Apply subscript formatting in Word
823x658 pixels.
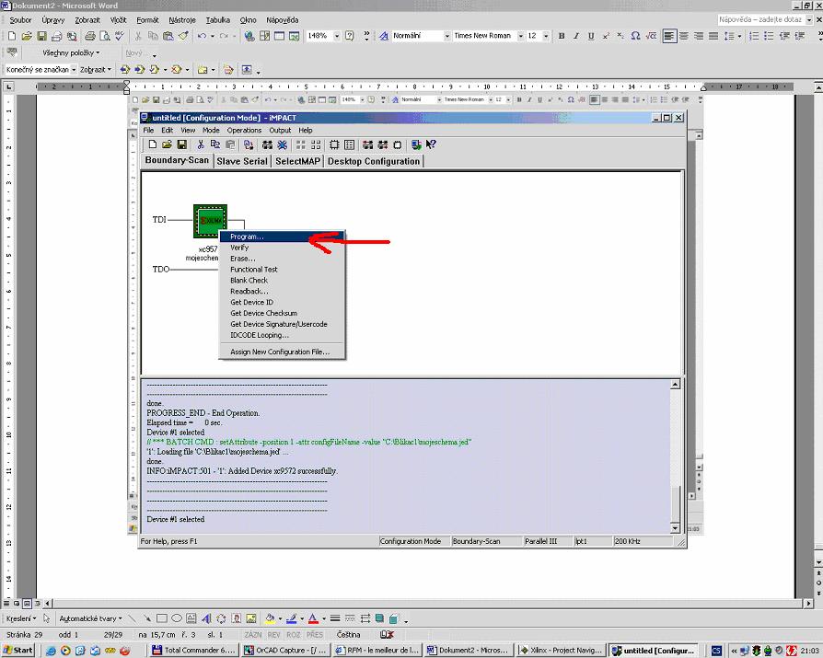pos(620,36)
